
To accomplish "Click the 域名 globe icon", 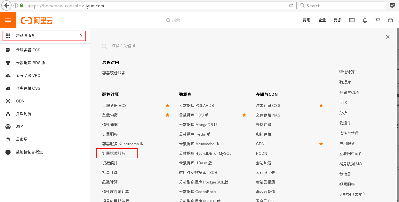I will click(8, 127).
